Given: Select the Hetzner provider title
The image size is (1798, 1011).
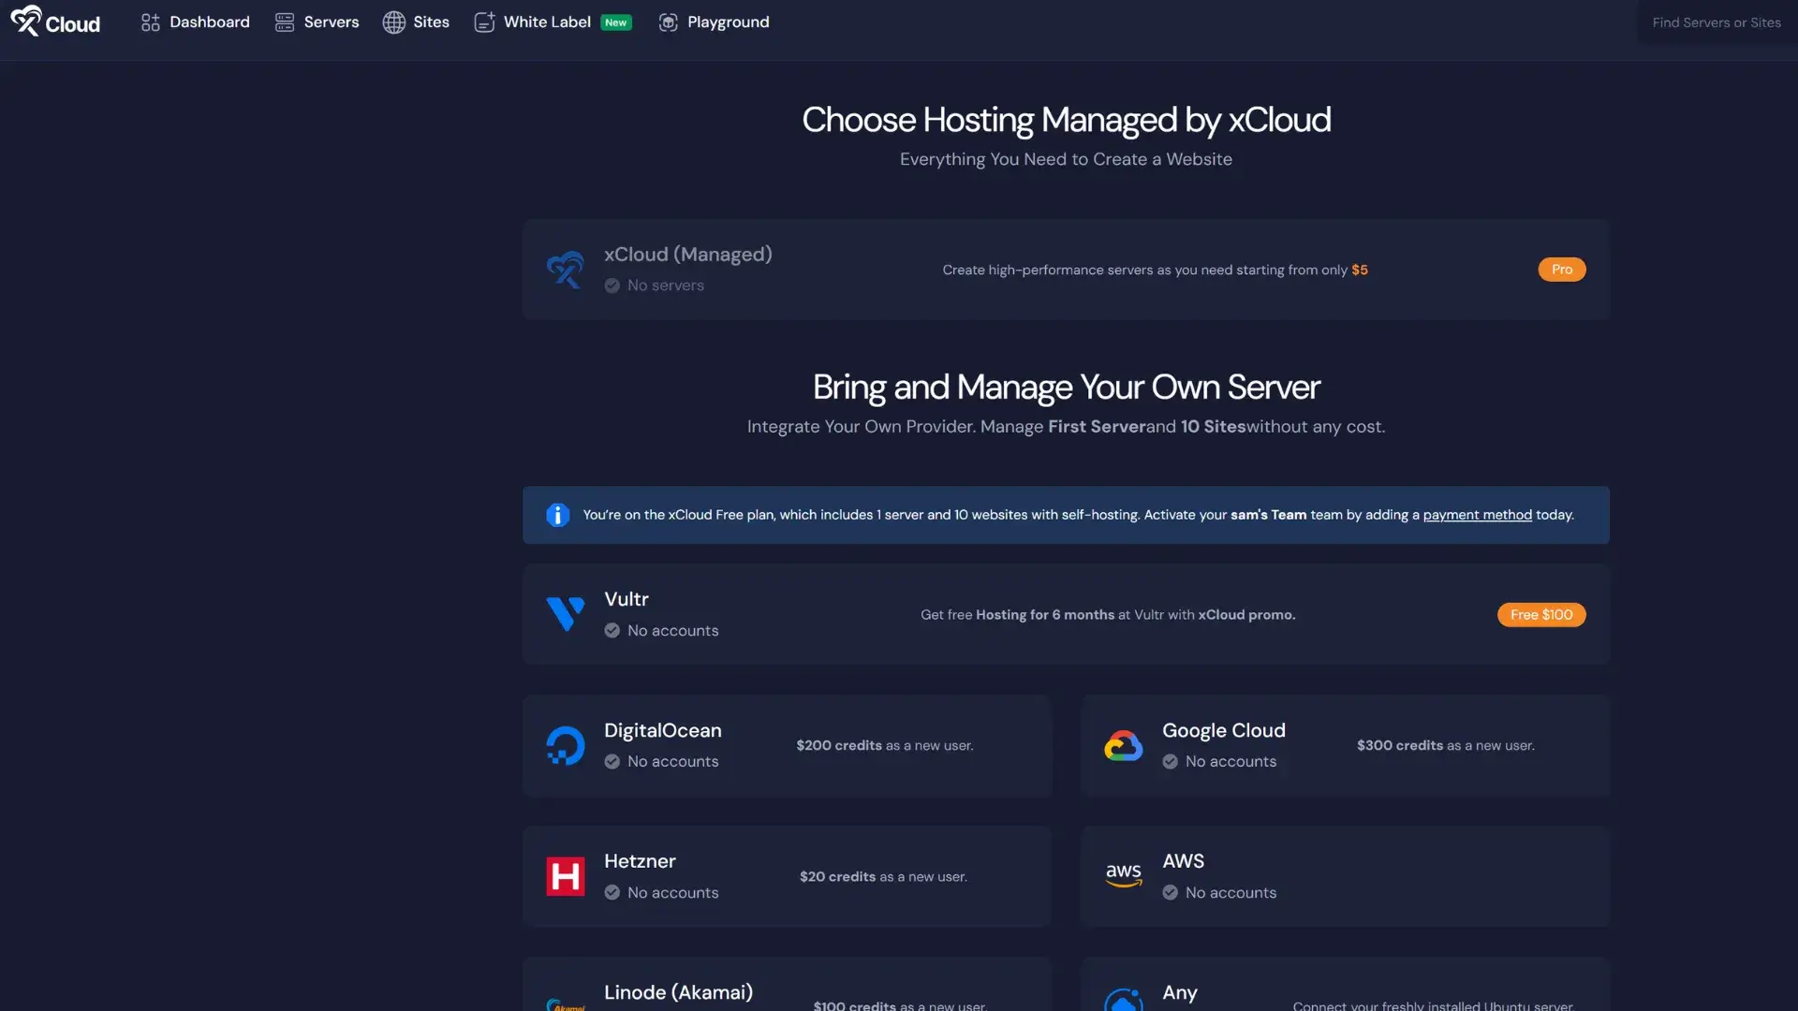Looking at the screenshot, I should 640,861.
